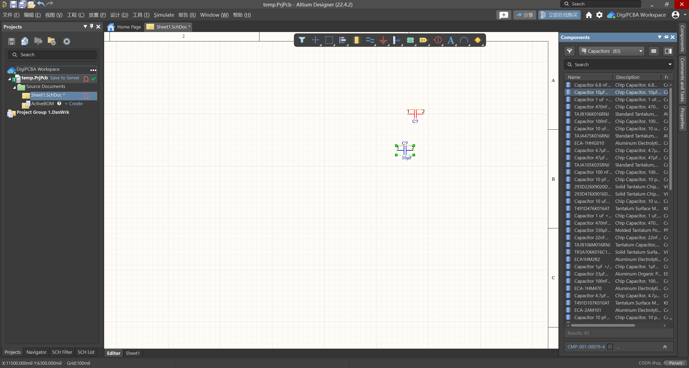689x368 pixels.
Task: Choose the Place Wire tool
Action: pyautogui.click(x=370, y=40)
